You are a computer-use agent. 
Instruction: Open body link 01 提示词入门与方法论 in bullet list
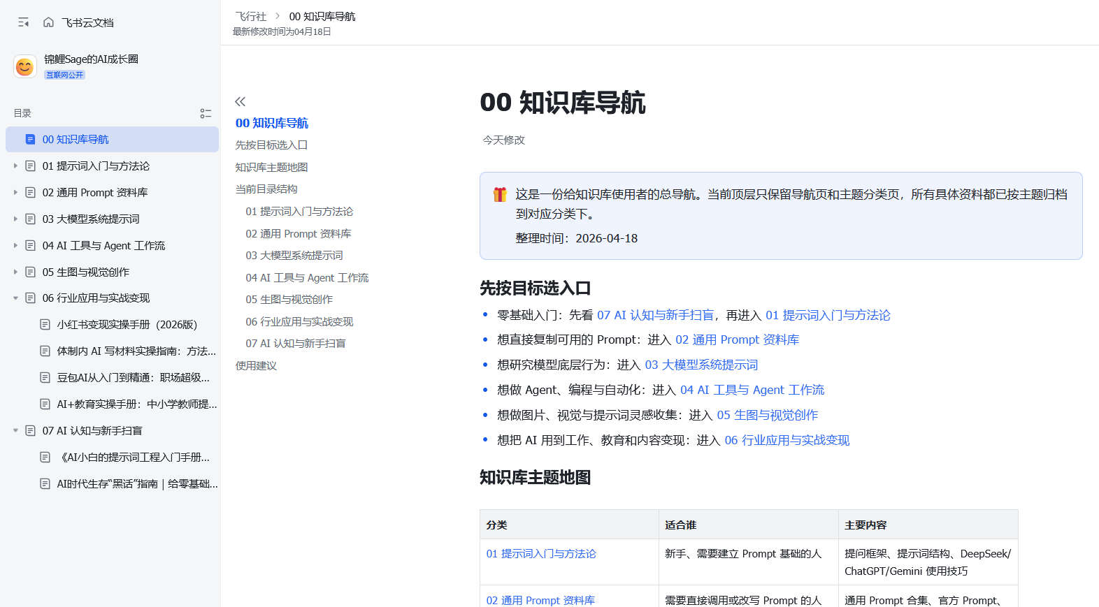click(x=828, y=315)
